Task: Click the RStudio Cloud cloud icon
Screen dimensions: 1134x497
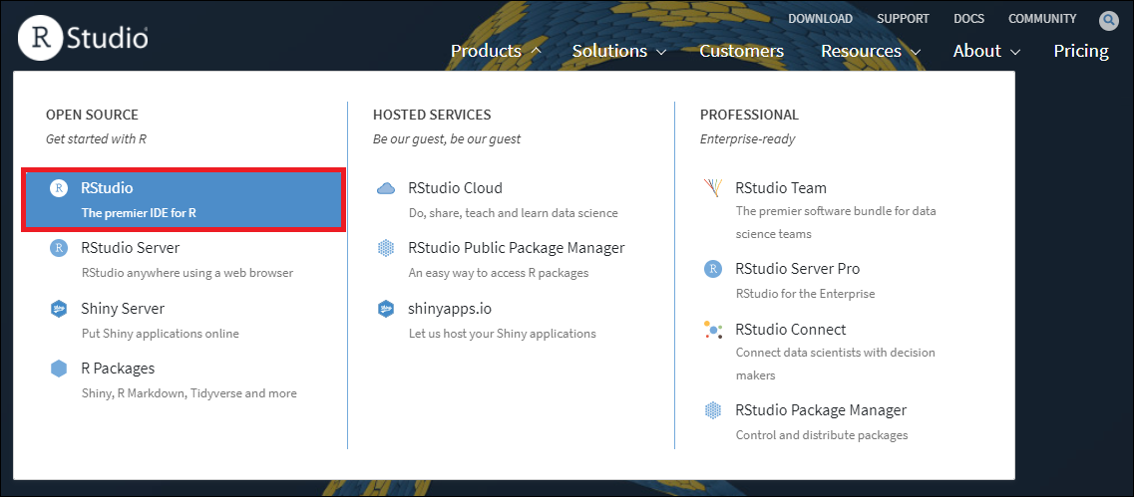Action: coord(386,188)
